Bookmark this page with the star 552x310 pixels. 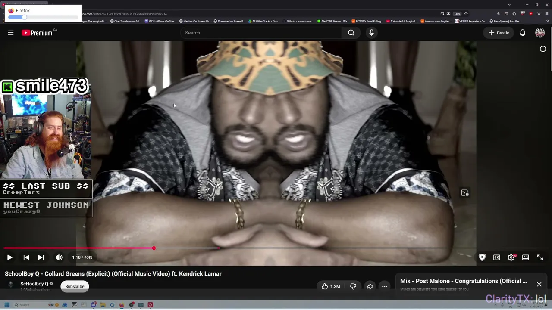tap(466, 14)
